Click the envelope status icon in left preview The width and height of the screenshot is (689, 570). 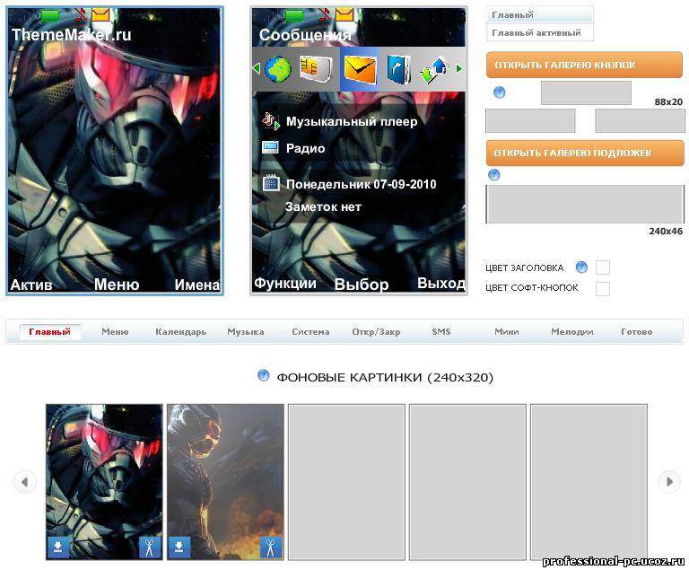100,16
